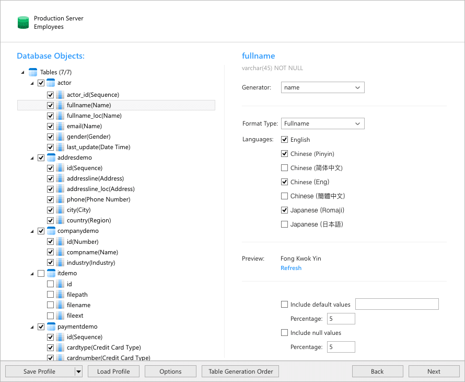Check the itdemo table checkbox
The width and height of the screenshot is (465, 382).
point(41,273)
